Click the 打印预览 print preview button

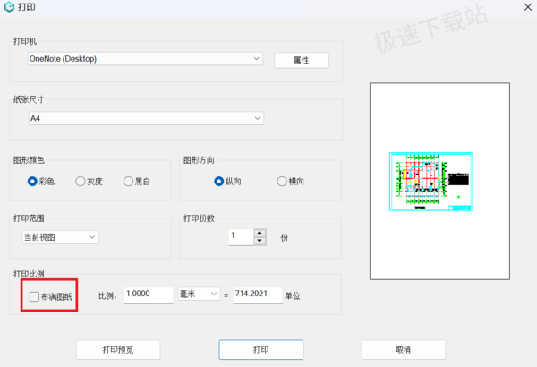coord(118,349)
